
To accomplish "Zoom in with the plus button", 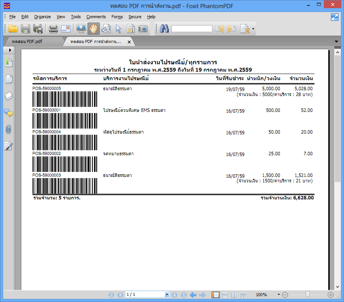I will click(x=330, y=295).
